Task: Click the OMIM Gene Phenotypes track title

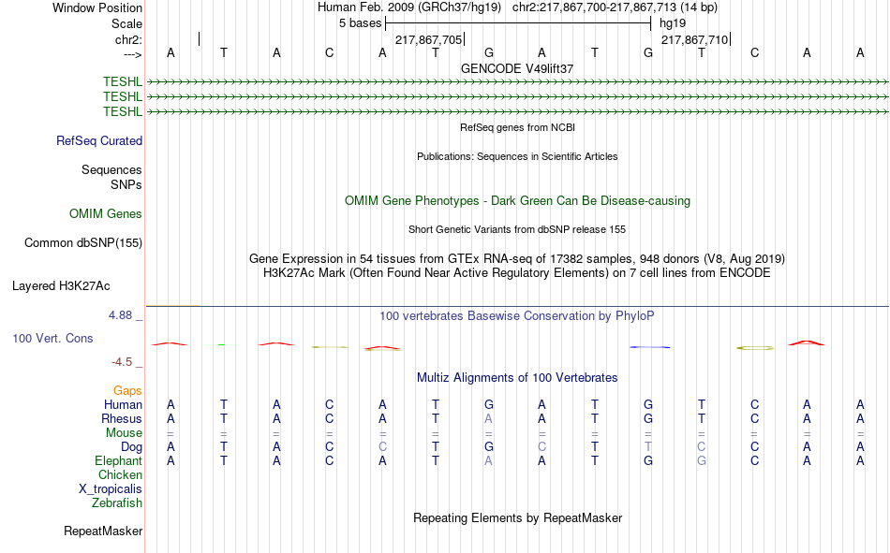Action: [x=517, y=201]
